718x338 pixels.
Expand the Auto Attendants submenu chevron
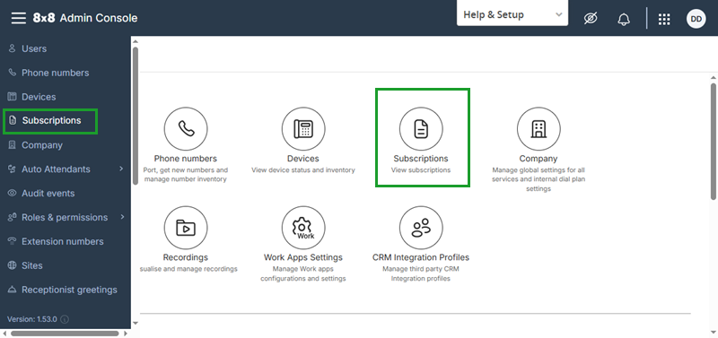121,169
